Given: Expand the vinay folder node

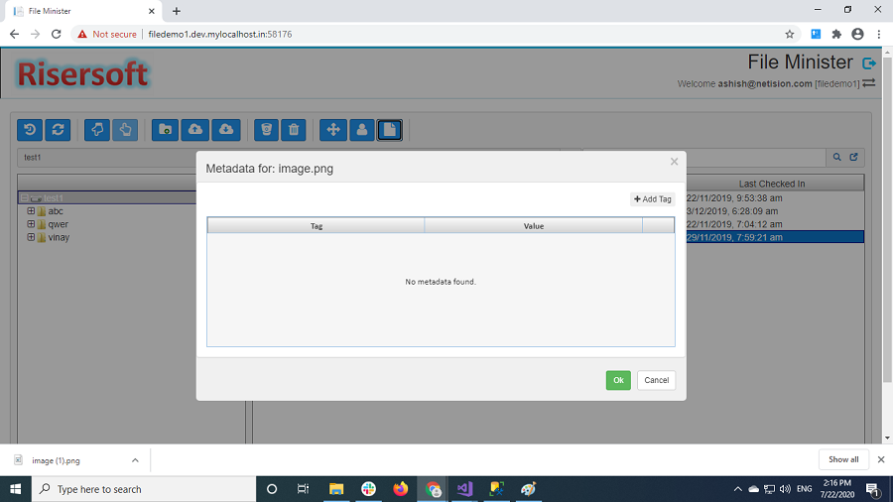Looking at the screenshot, I should tap(31, 237).
